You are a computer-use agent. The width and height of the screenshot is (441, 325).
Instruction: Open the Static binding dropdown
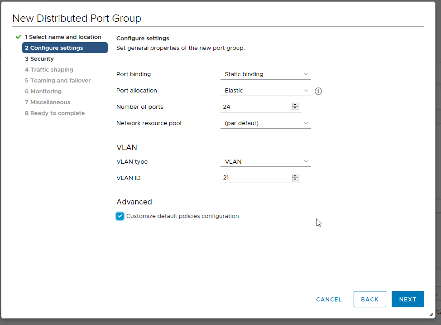pyautogui.click(x=265, y=74)
